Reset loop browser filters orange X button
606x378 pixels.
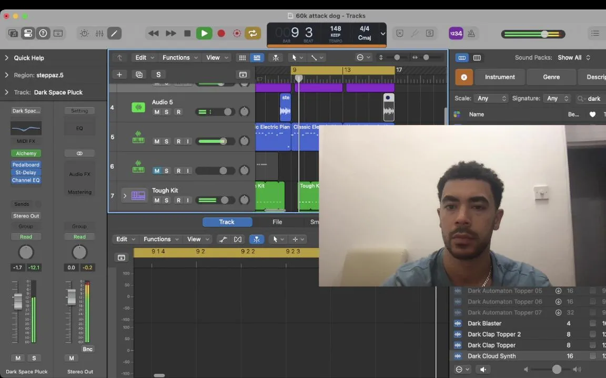pos(464,77)
